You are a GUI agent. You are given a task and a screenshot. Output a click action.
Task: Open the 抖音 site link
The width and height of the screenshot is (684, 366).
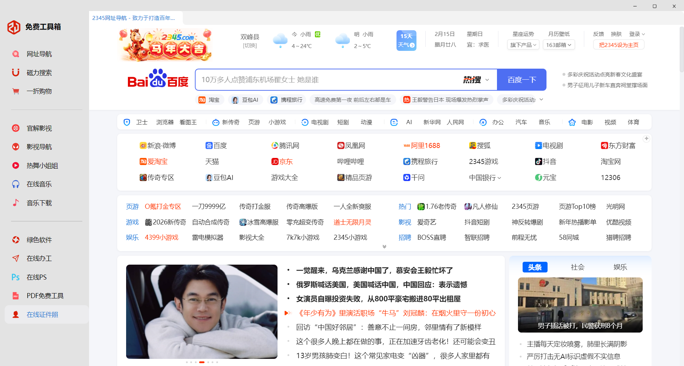click(x=545, y=161)
